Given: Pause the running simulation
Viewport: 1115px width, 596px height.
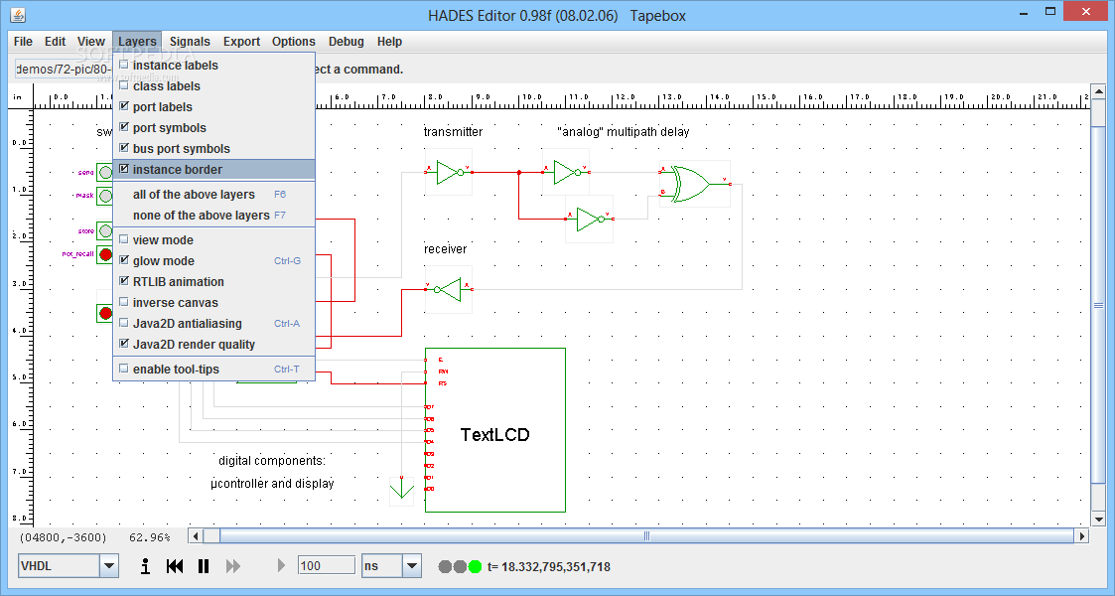Looking at the screenshot, I should coord(204,566).
